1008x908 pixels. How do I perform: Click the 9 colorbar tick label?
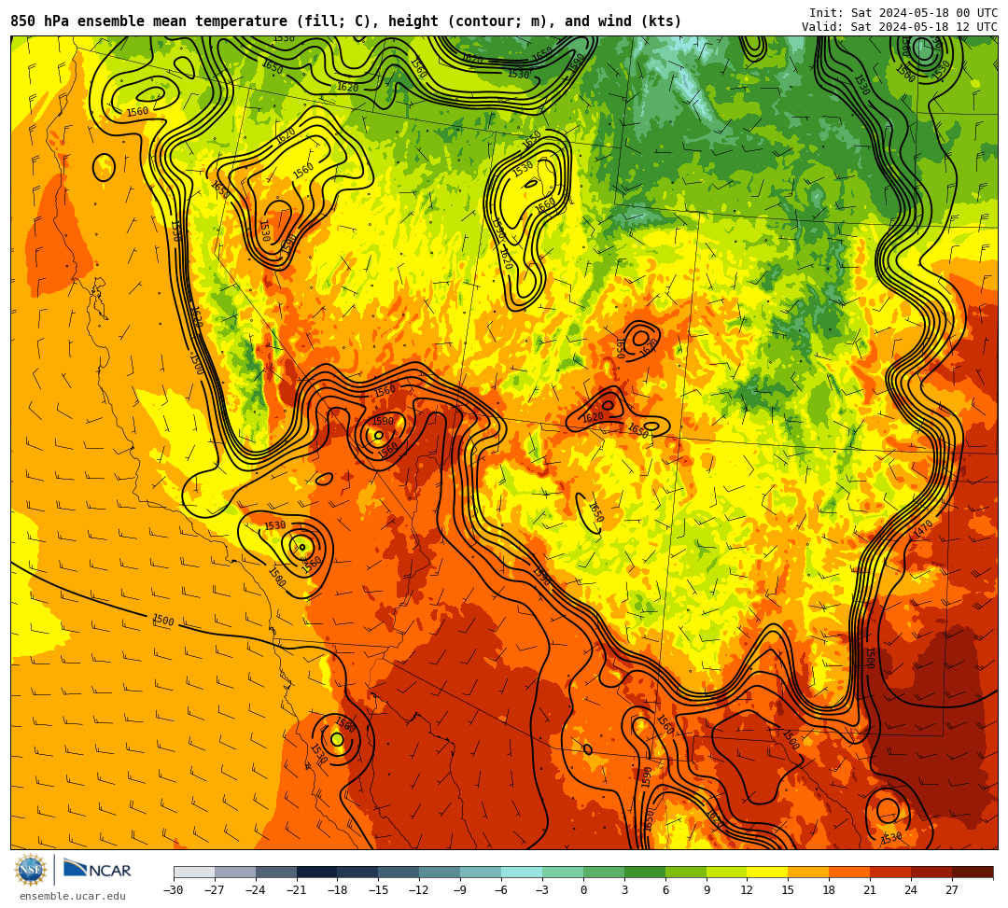(707, 890)
